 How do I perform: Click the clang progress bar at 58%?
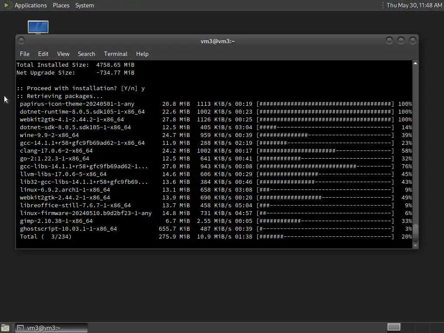tap(325, 150)
